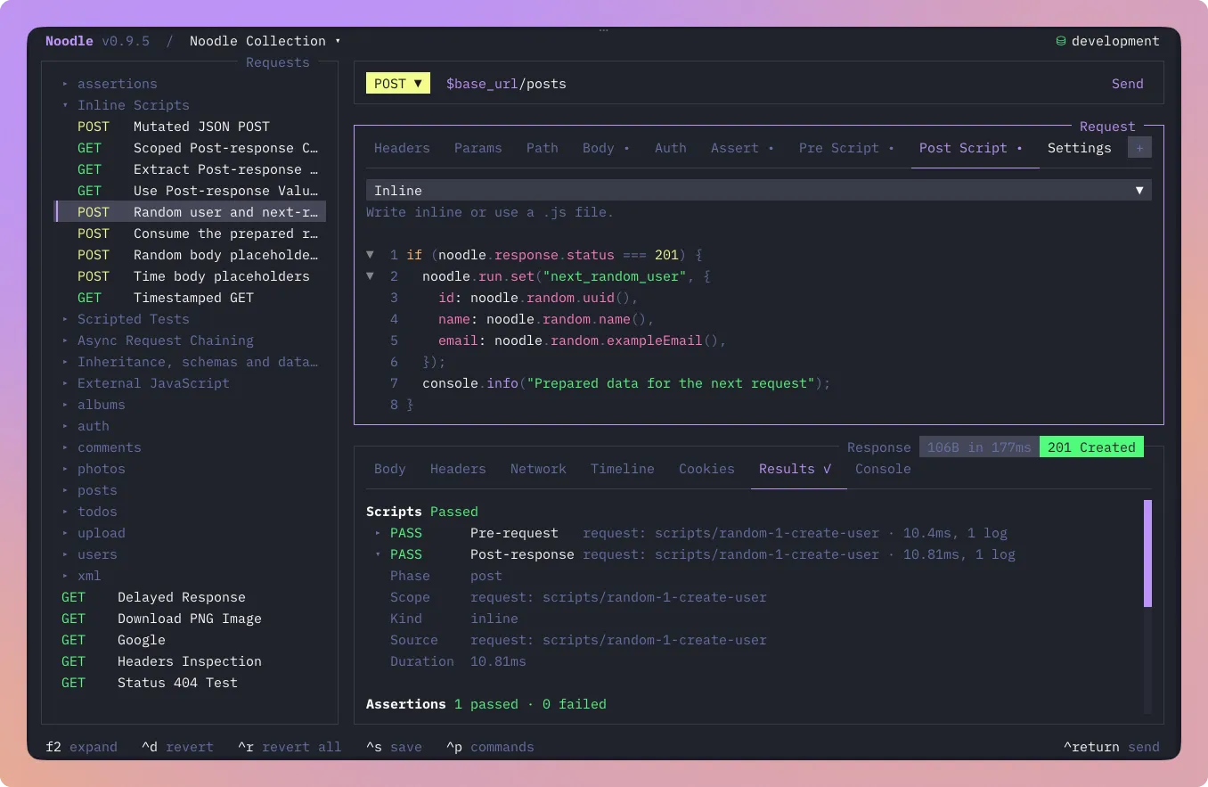The image size is (1208, 787).
Task: Open commands from the footer bar
Action: (490, 747)
